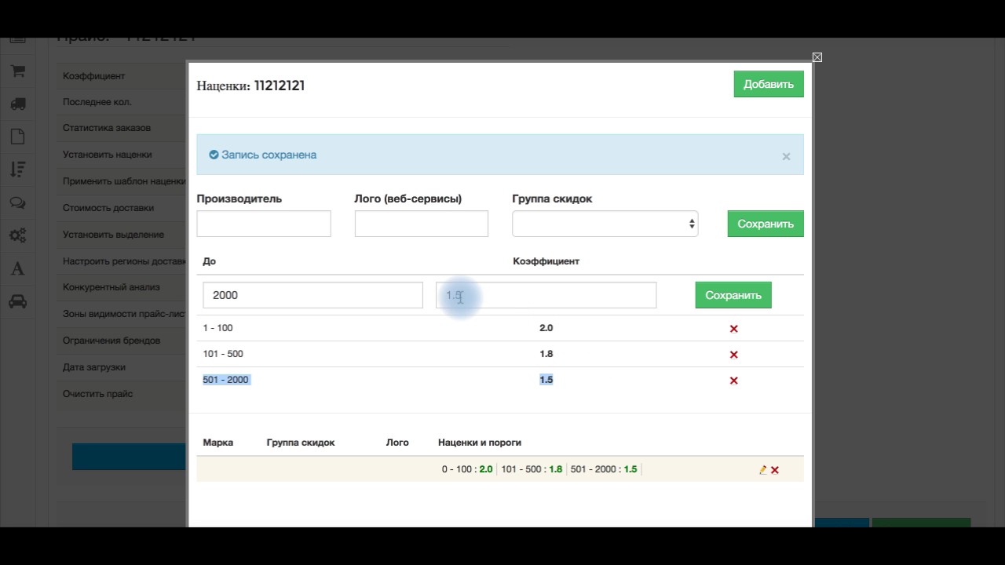Click the '101 - 500 : 1.8' summary entry
The width and height of the screenshot is (1005, 565).
click(532, 469)
